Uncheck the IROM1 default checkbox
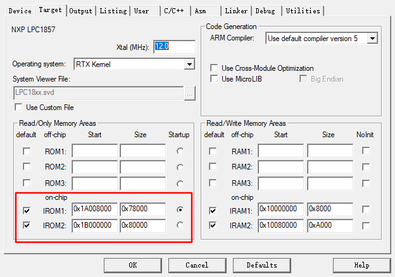 click(x=27, y=211)
